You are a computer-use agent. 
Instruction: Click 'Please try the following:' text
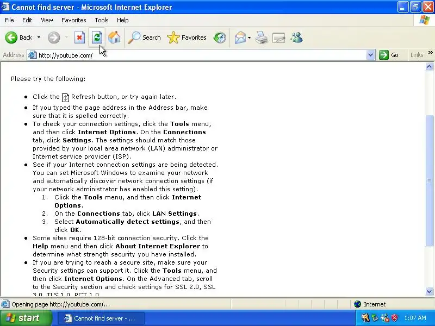[x=48, y=79]
